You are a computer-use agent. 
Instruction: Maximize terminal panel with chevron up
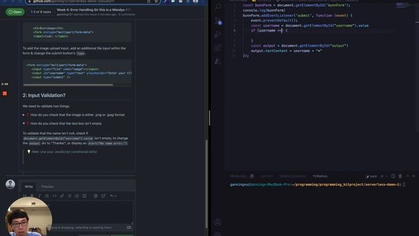click(407, 176)
